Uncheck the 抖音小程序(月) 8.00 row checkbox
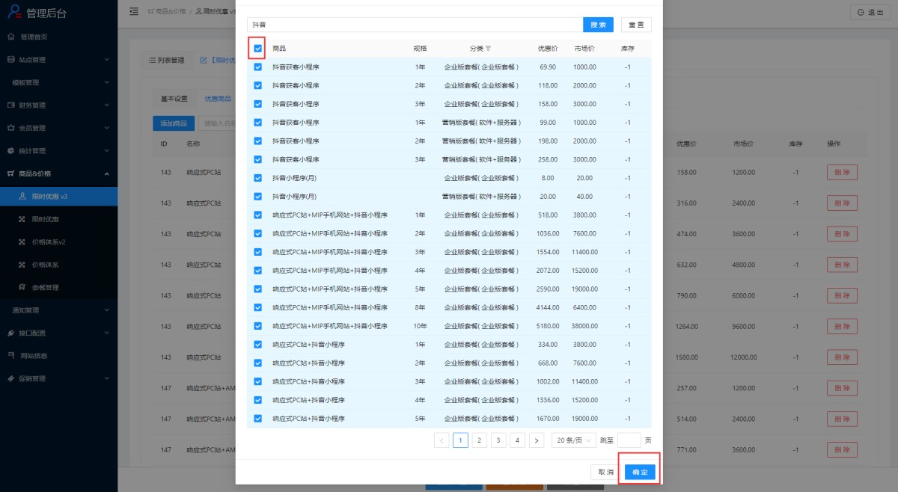Viewport: 898px width, 492px height. pos(257,178)
